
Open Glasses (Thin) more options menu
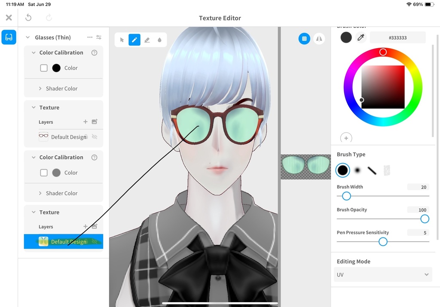click(x=90, y=37)
